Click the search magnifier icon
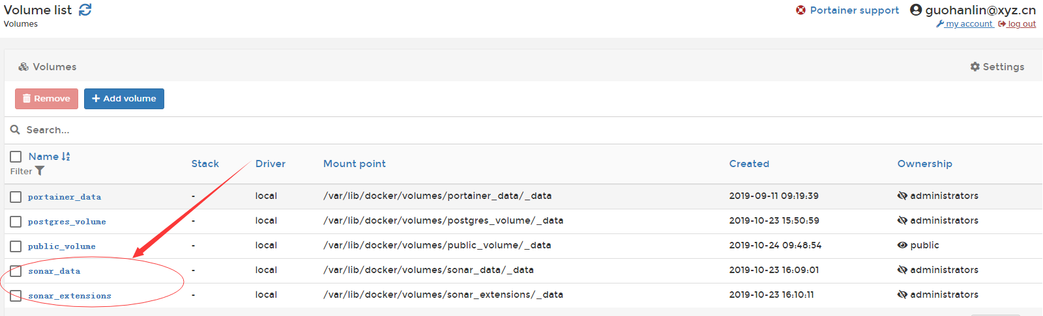1043x316 pixels. (x=15, y=130)
